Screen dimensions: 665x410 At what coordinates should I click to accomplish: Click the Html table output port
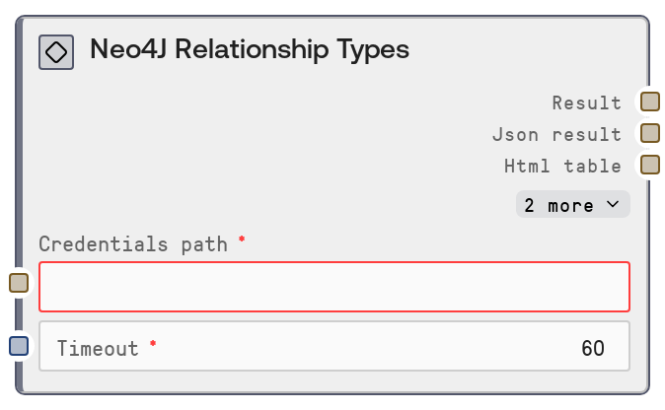(649, 165)
